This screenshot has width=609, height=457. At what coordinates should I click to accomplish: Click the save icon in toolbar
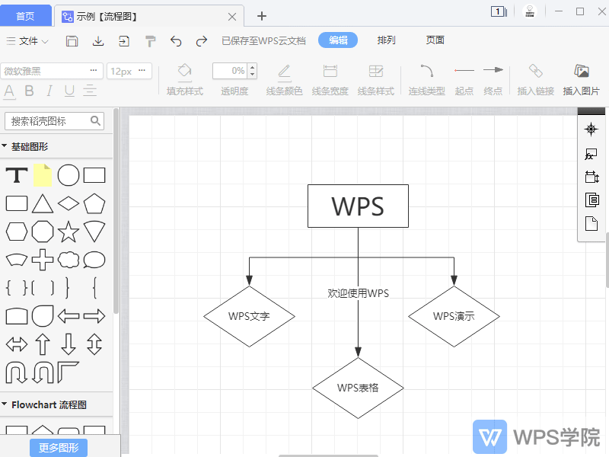[x=72, y=41]
